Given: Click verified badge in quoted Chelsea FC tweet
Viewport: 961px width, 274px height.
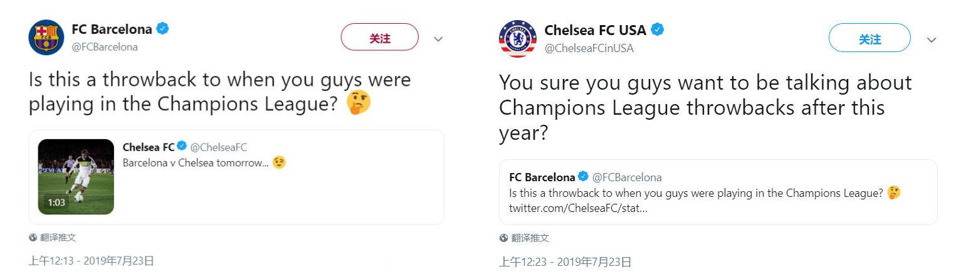Looking at the screenshot, I should (x=182, y=147).
